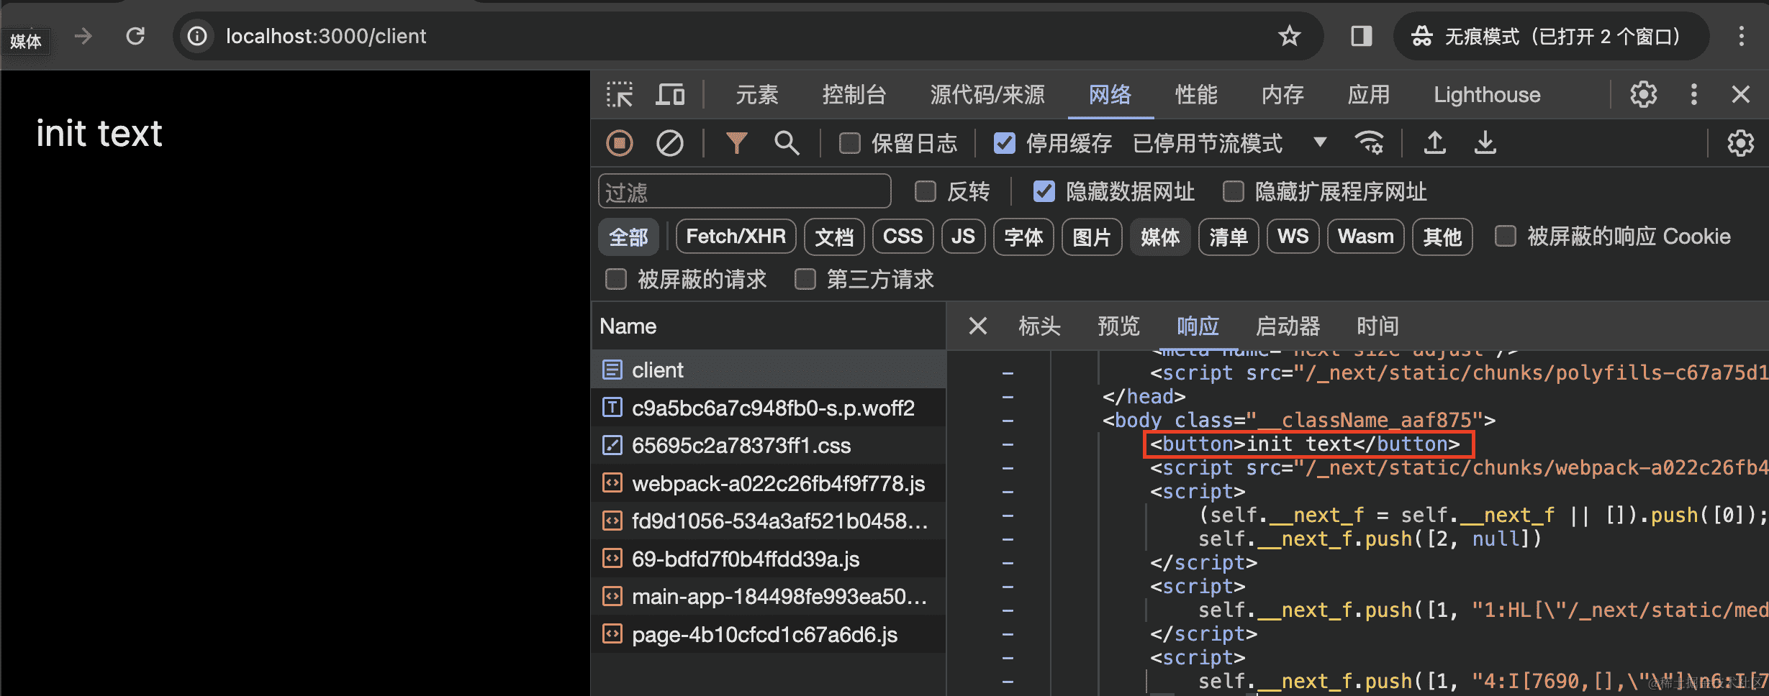Check the 反转 filter option

pyautogui.click(x=925, y=191)
